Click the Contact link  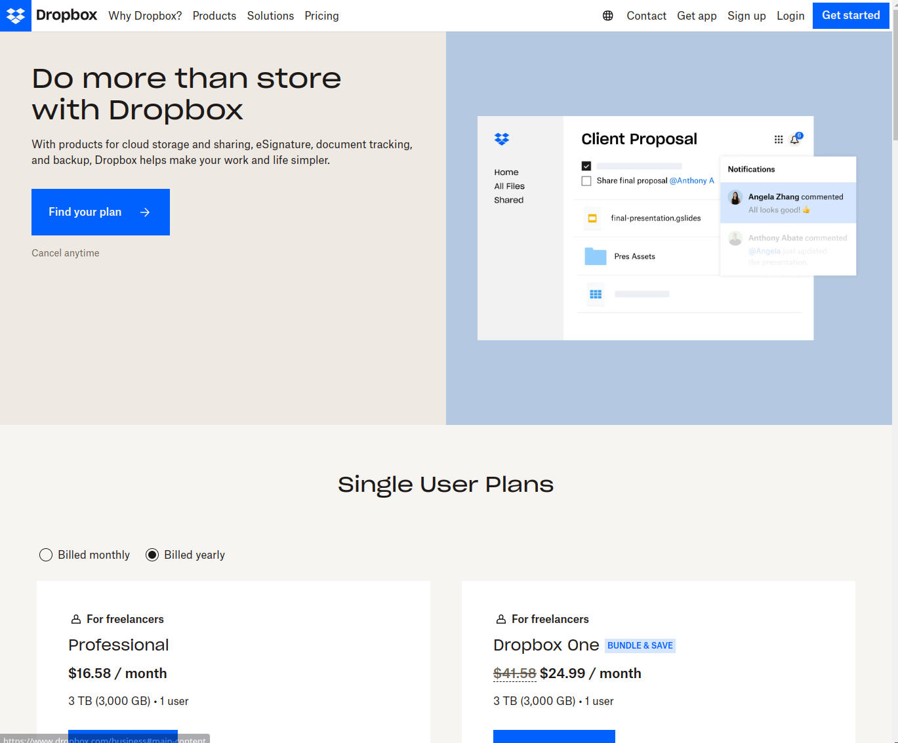tap(646, 16)
